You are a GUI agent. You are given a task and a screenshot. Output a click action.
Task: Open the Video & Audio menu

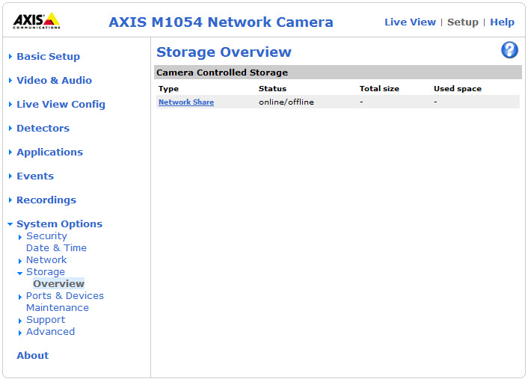pyautogui.click(x=54, y=81)
